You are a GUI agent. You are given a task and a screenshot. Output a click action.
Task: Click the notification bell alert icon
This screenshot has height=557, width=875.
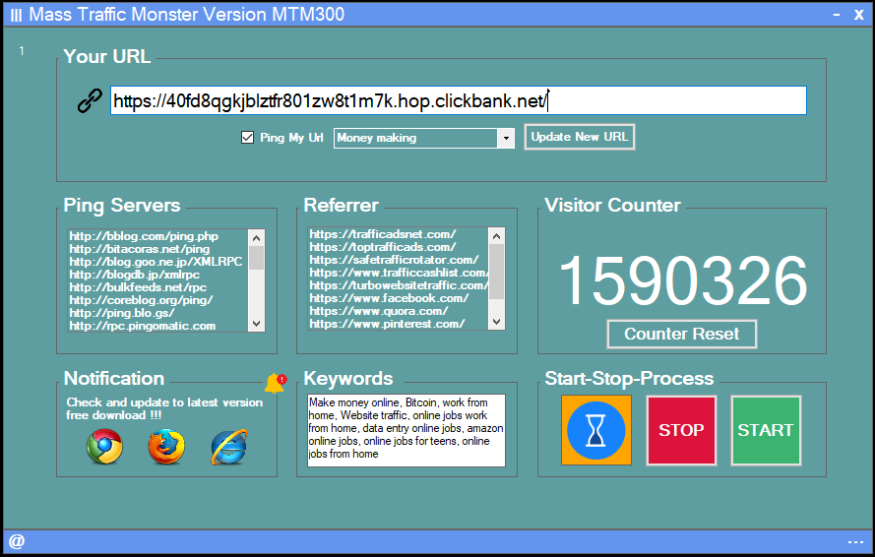[276, 384]
